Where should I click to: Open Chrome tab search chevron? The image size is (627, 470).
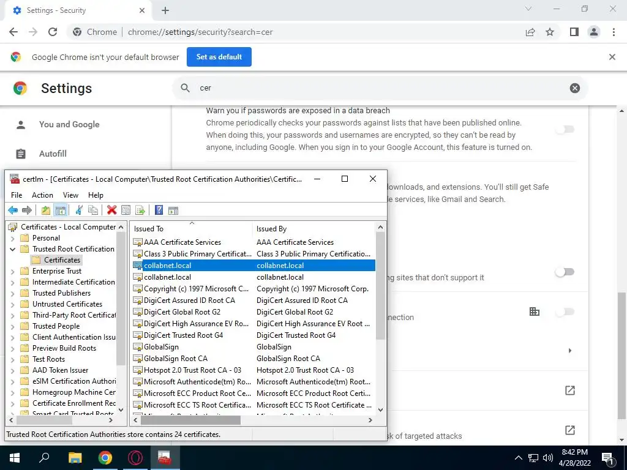[x=528, y=9]
